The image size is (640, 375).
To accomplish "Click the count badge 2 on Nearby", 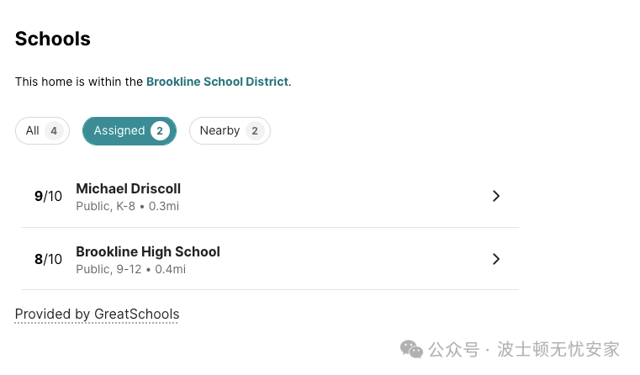I will [x=255, y=131].
